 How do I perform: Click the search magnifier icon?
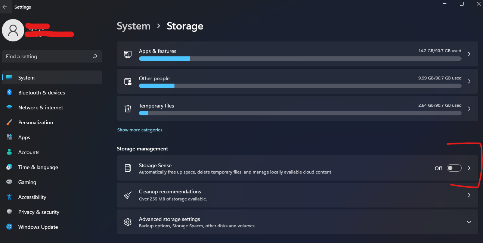[x=95, y=56]
